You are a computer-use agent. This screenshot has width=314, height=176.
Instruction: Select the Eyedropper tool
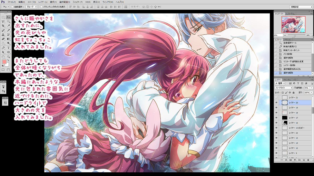9,26
